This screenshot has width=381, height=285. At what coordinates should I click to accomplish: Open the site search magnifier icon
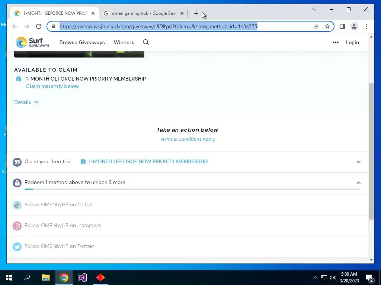[146, 42]
